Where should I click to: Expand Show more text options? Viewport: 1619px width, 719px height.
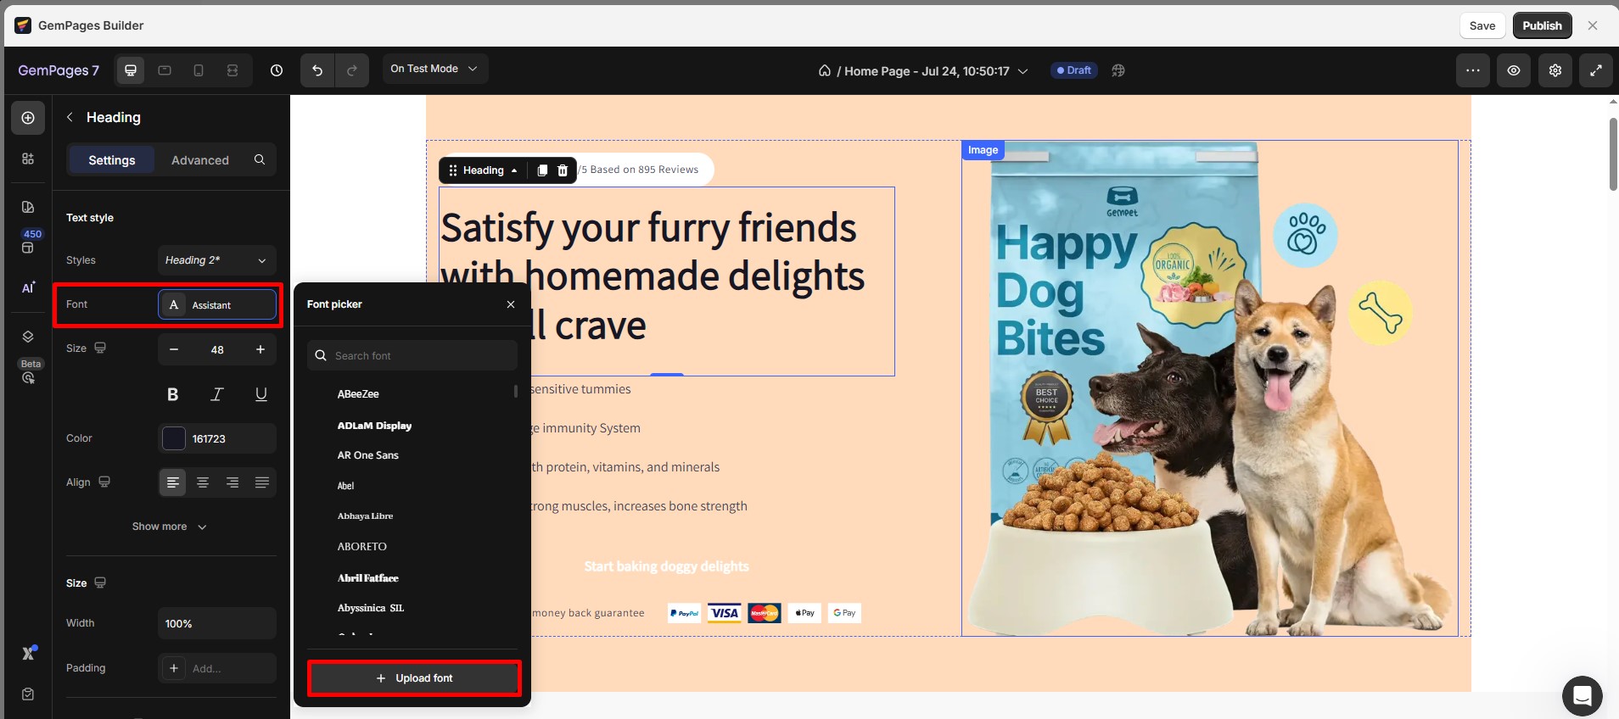pyautogui.click(x=170, y=527)
